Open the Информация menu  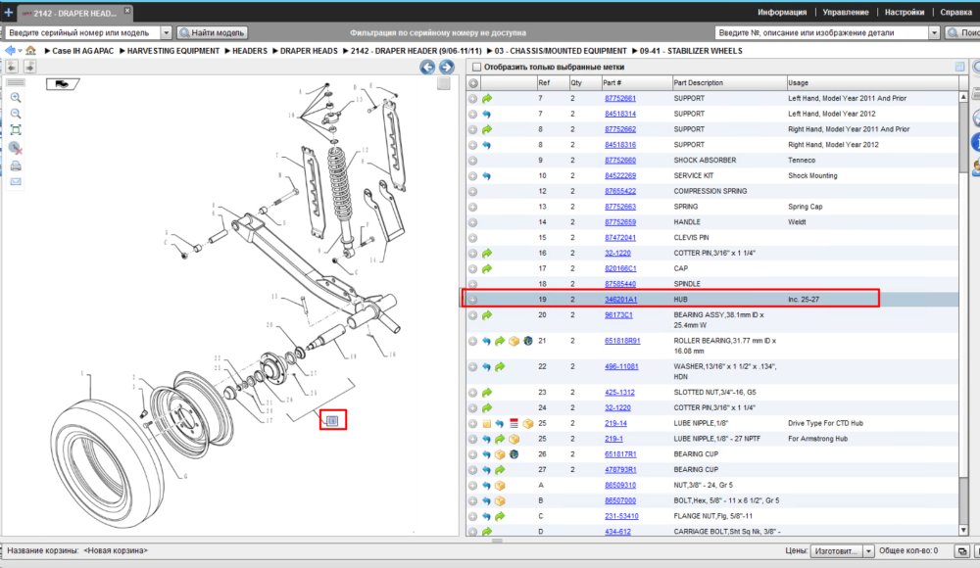click(x=782, y=12)
